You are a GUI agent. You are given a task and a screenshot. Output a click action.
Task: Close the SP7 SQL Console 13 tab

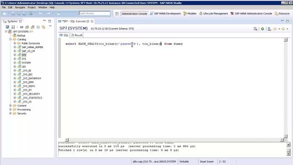92,22
